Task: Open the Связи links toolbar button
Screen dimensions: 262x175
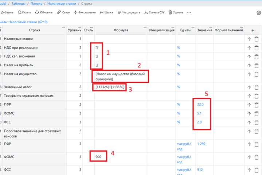Action: [63, 12]
